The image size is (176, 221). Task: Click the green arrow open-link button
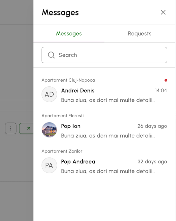coord(27,128)
